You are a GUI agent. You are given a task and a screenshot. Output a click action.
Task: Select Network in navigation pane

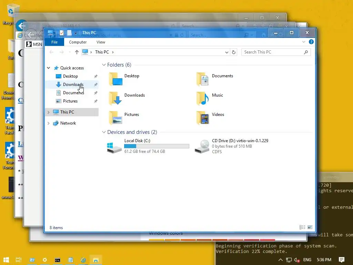[x=68, y=123]
